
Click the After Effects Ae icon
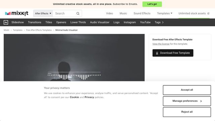(6, 23)
